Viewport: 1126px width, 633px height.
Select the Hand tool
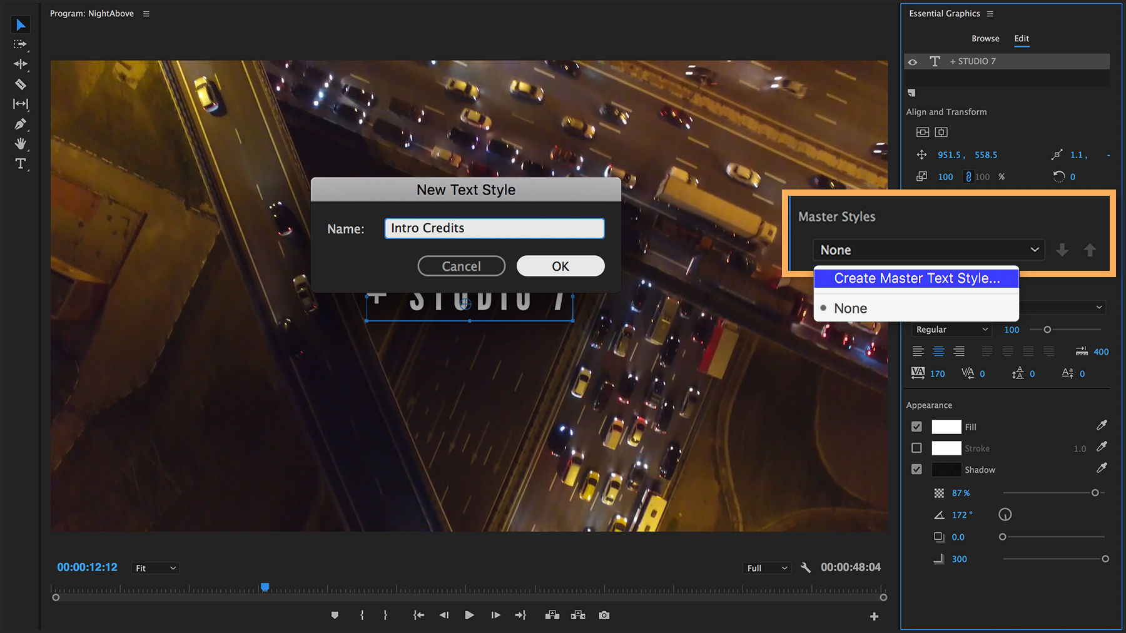pos(21,144)
